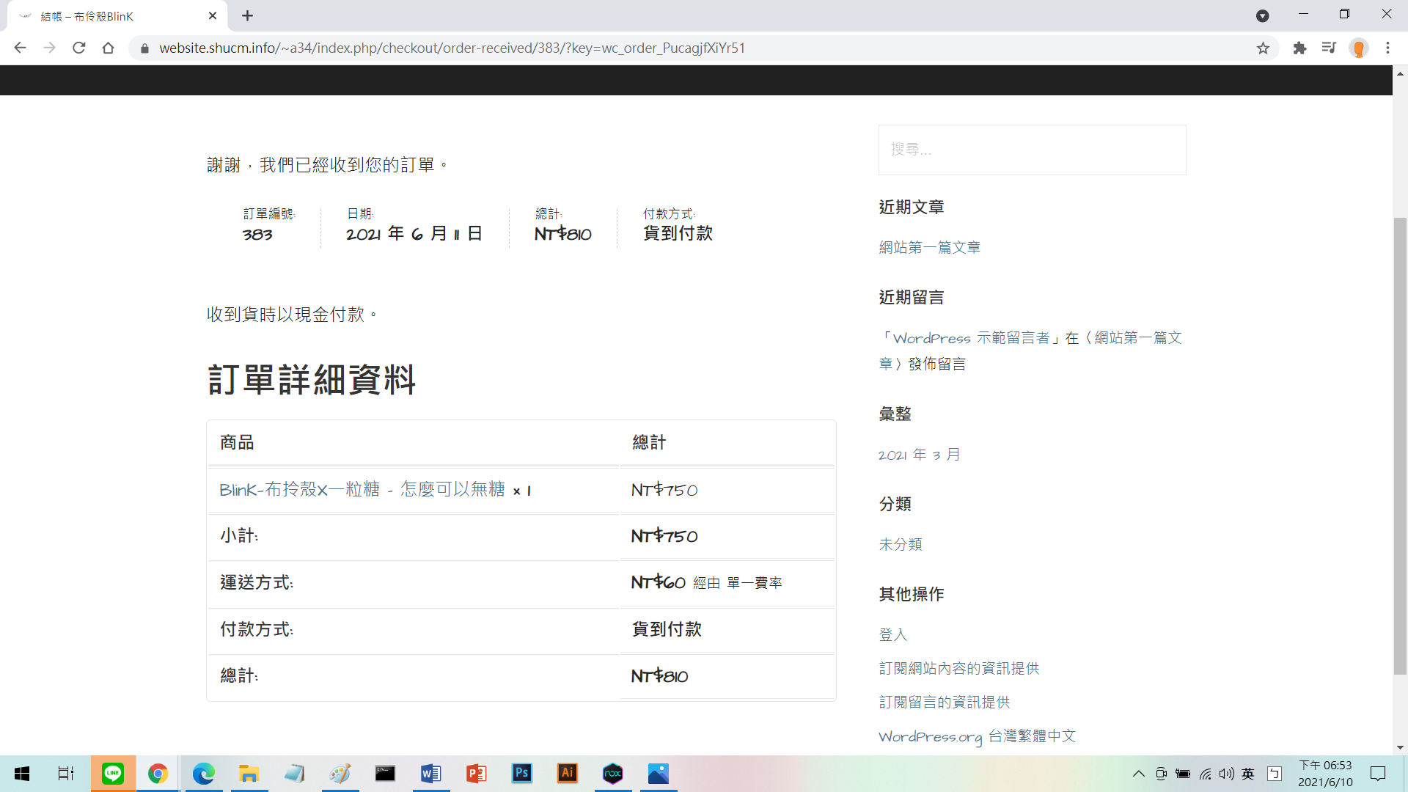
Task: Open the BlinK-布拎殼x一粒糖 product link
Action: [362, 490]
